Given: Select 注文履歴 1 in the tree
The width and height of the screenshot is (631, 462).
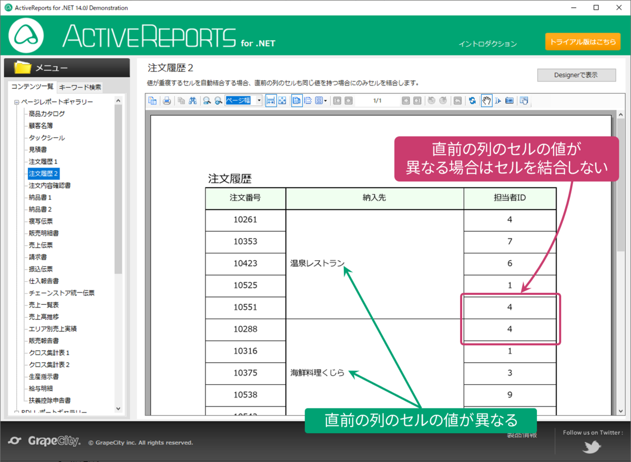Looking at the screenshot, I should tap(43, 161).
